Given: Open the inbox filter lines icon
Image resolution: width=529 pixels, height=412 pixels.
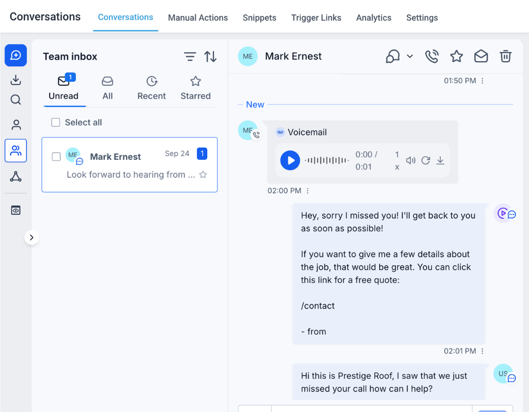Looking at the screenshot, I should tap(190, 56).
